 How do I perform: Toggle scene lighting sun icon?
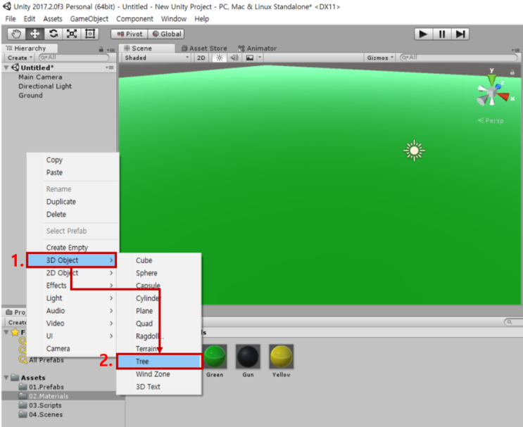[219, 58]
